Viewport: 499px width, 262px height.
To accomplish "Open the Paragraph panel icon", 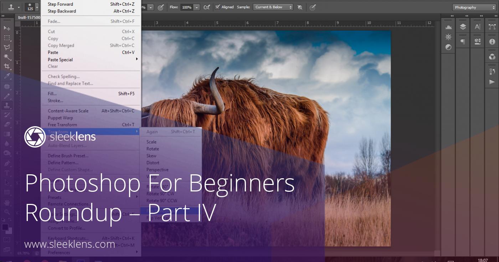I will [x=463, y=42].
